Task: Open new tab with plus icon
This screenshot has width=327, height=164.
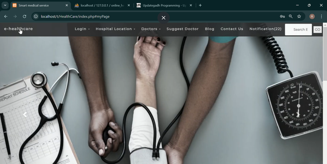Action: point(200,5)
